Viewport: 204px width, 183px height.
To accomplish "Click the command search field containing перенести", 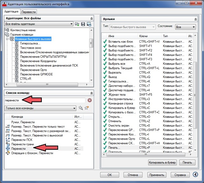I will [x=45, y=100].
